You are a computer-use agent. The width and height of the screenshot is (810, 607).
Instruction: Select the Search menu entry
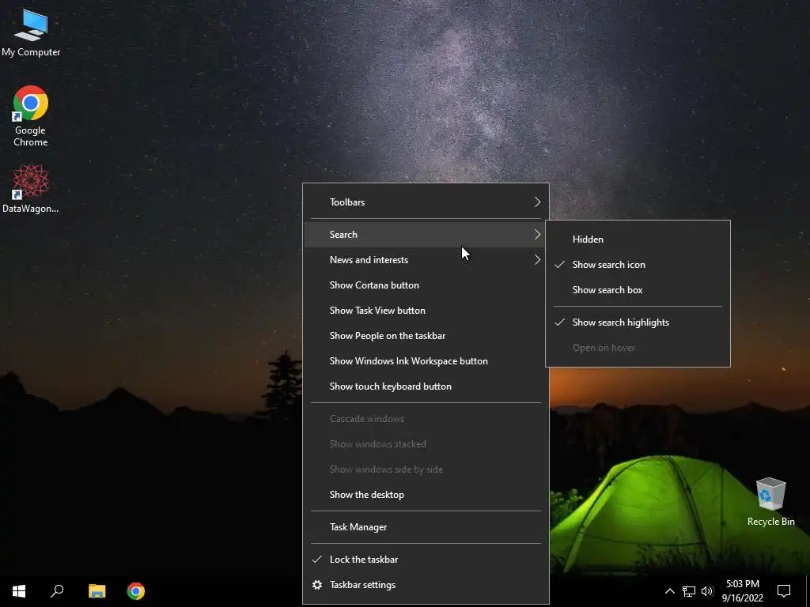click(x=426, y=234)
